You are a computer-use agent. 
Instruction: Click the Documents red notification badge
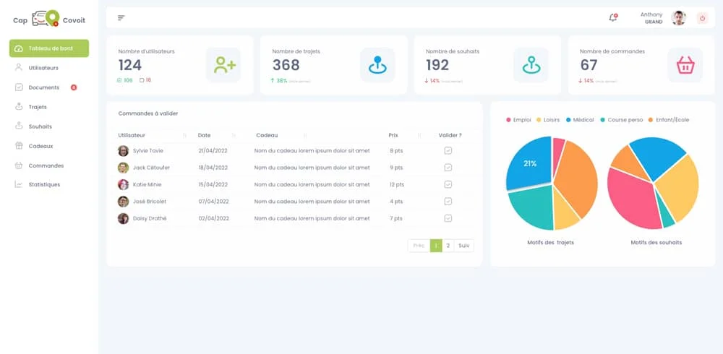74,87
